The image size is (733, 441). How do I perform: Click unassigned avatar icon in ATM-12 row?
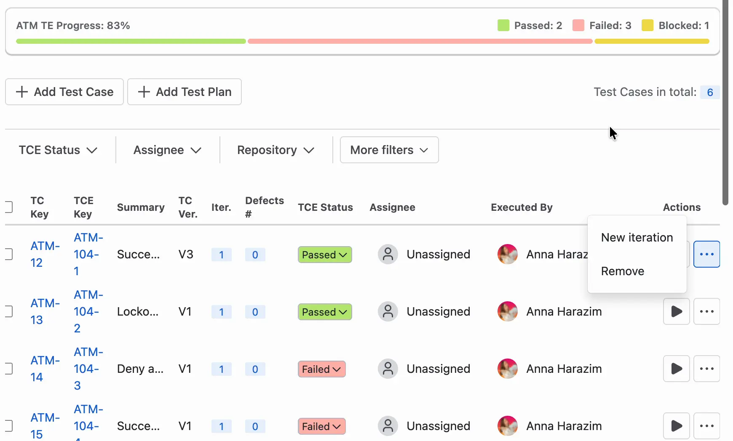pyautogui.click(x=388, y=254)
